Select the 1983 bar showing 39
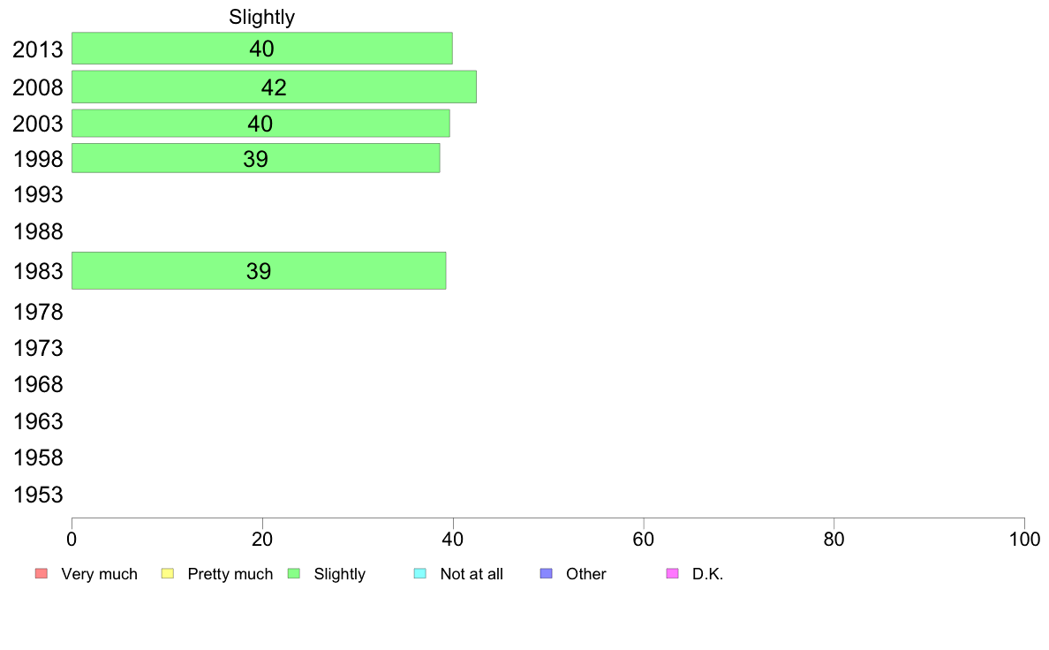Image resolution: width=1049 pixels, height=650 pixels. tap(259, 270)
